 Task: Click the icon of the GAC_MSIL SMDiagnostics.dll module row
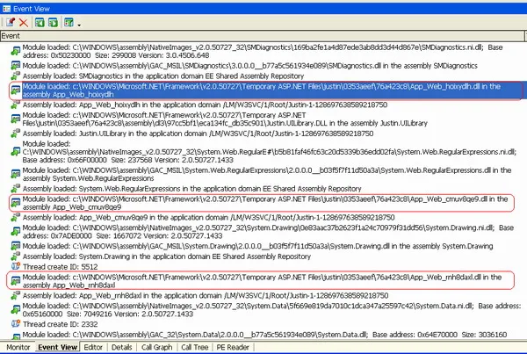point(16,65)
